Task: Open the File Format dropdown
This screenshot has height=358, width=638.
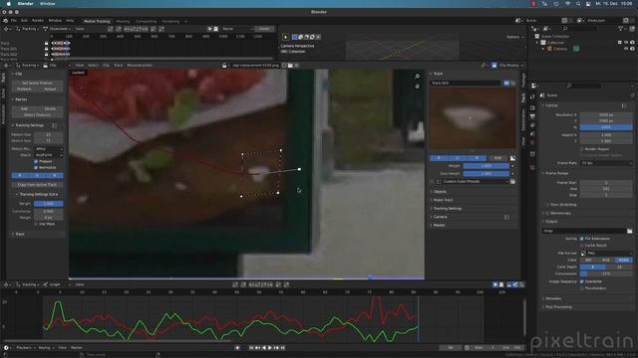Action: (x=606, y=253)
